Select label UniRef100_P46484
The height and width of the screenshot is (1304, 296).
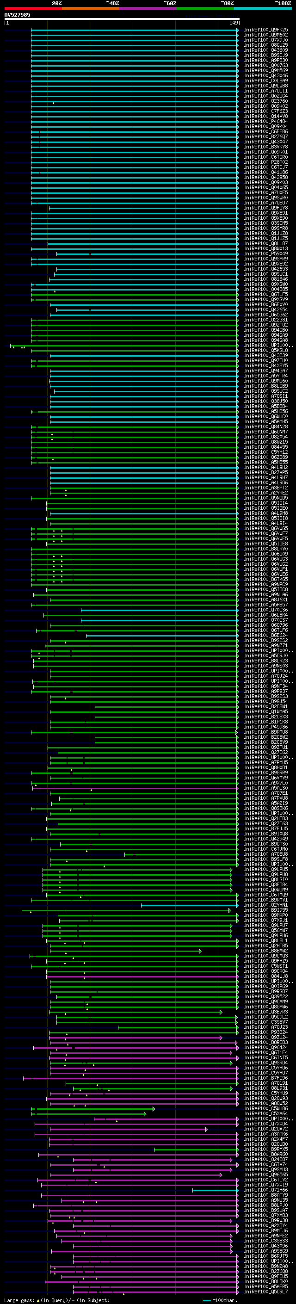[x=265, y=121]
